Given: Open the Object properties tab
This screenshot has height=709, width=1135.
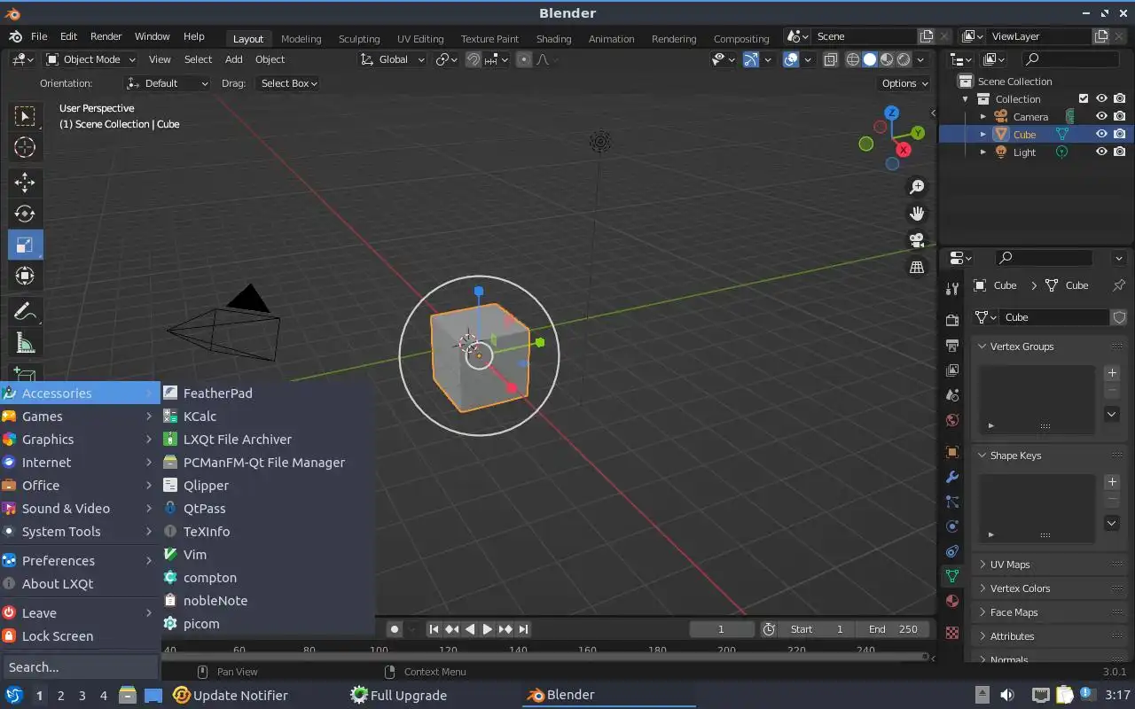Looking at the screenshot, I should click(952, 452).
